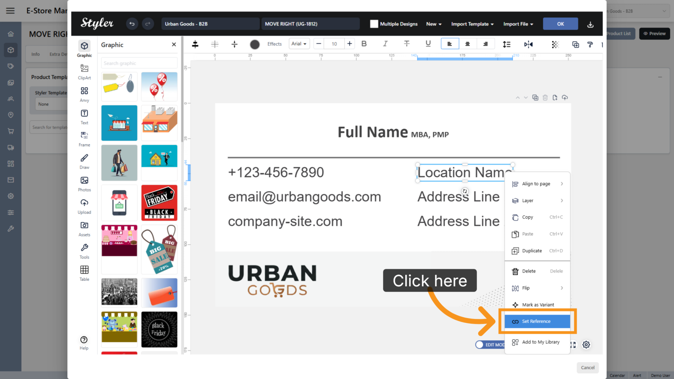Viewport: 674px width, 379px height.
Task: Open the Assets panel
Action: pos(84,229)
